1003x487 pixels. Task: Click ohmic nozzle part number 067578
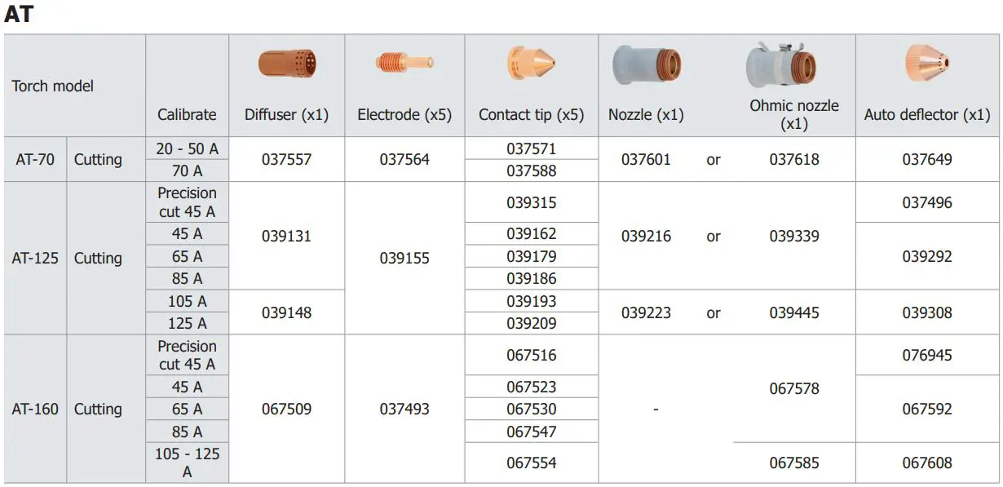[x=794, y=388]
